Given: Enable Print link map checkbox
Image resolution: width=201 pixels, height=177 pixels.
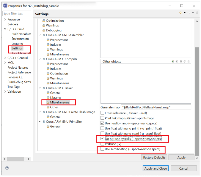Looking at the screenshot, I should 102,118.
